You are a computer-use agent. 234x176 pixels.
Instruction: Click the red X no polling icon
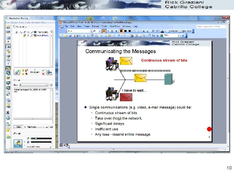tap(43, 74)
